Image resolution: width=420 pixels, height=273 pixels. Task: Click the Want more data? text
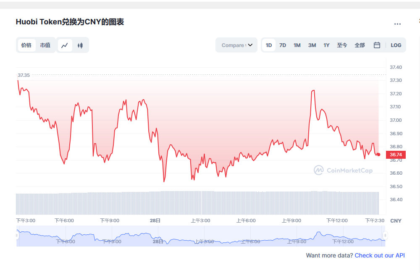tap(329, 255)
